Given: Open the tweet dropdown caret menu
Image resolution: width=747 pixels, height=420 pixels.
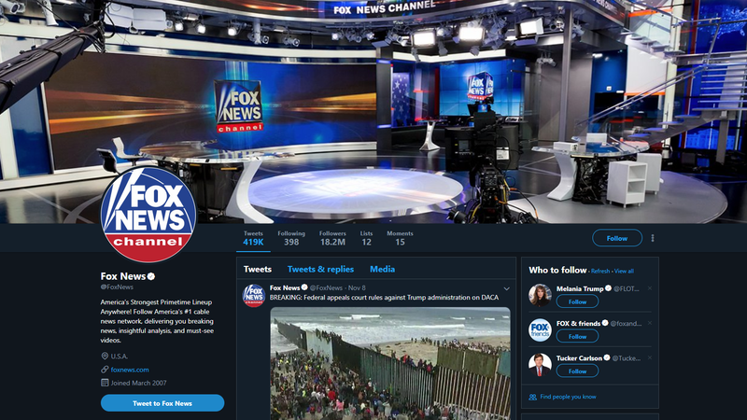Looking at the screenshot, I should click(506, 288).
